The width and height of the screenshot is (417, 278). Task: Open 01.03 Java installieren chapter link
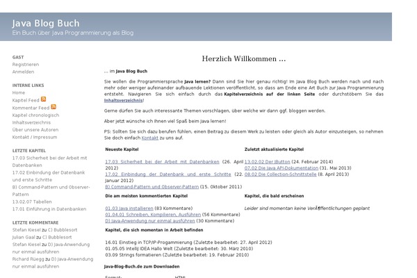pos(129,208)
